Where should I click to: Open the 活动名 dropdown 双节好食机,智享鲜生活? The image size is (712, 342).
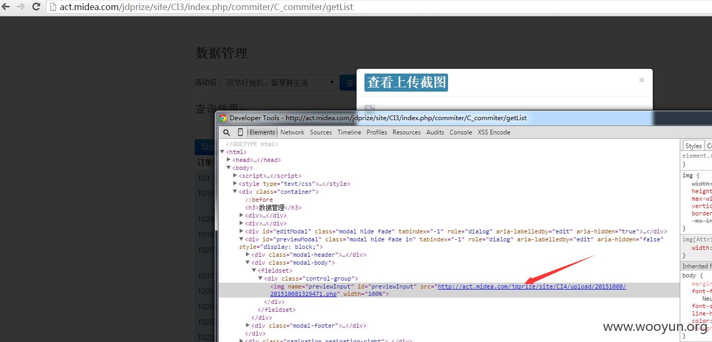point(279,83)
